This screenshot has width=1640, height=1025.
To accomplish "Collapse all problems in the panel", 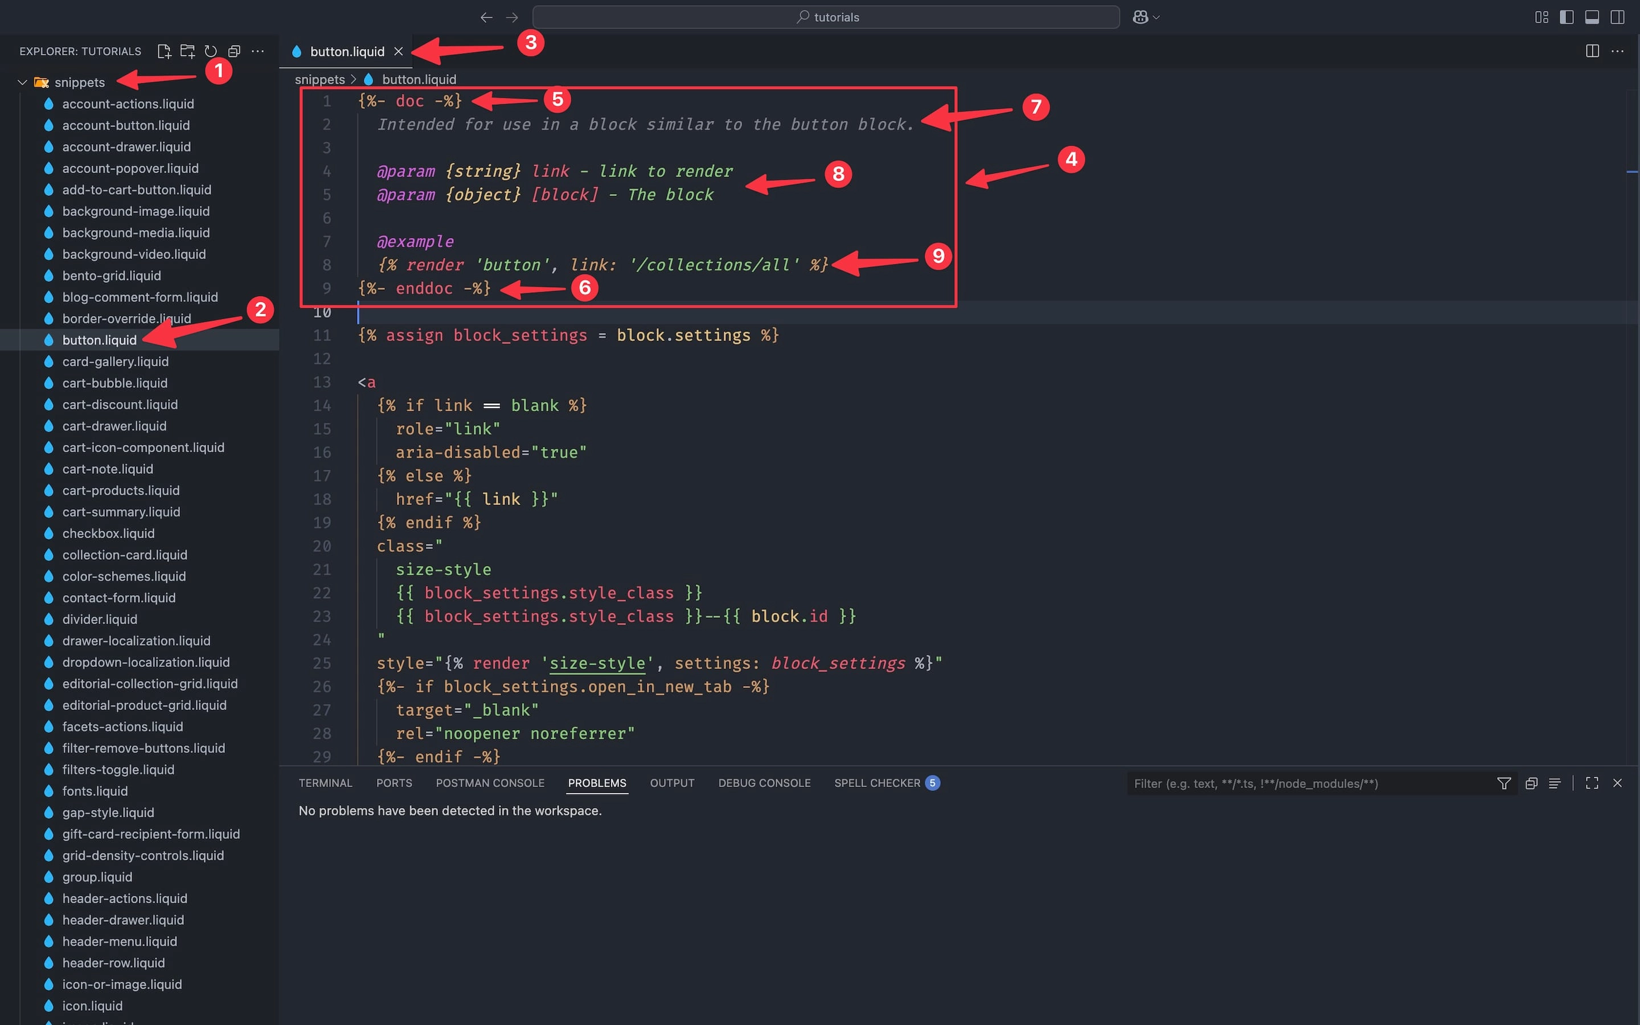I will coord(1531,784).
